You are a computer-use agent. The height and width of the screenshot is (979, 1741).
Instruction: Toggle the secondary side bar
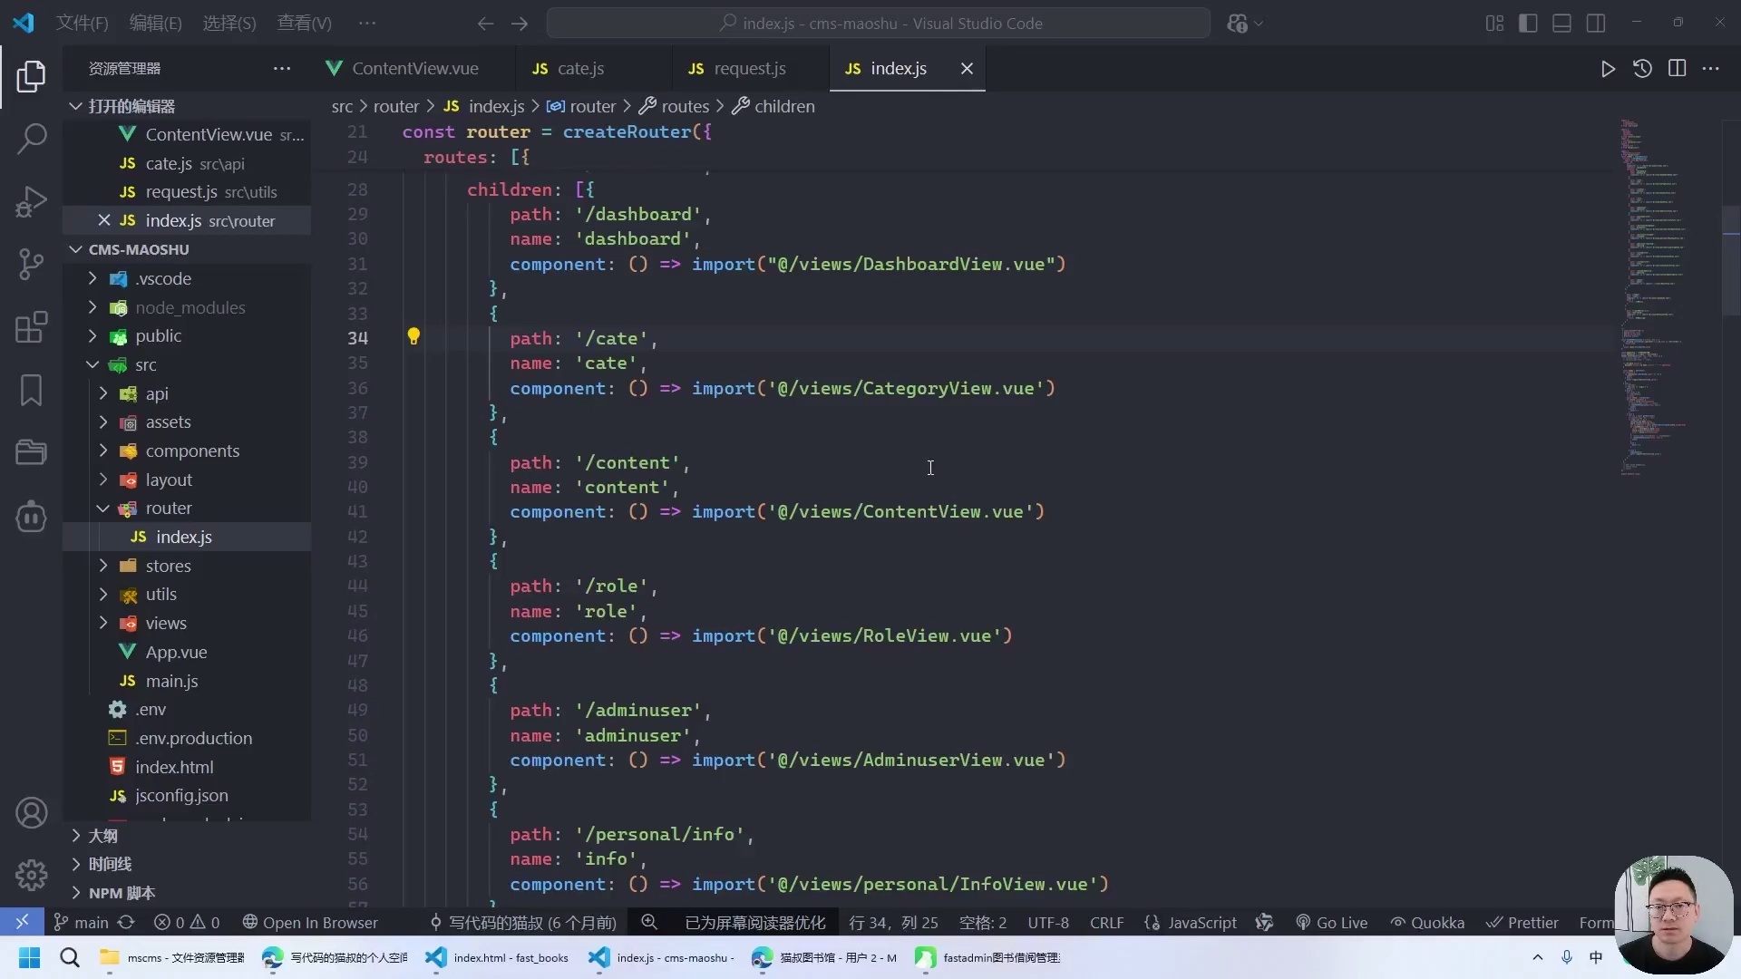1597,23
